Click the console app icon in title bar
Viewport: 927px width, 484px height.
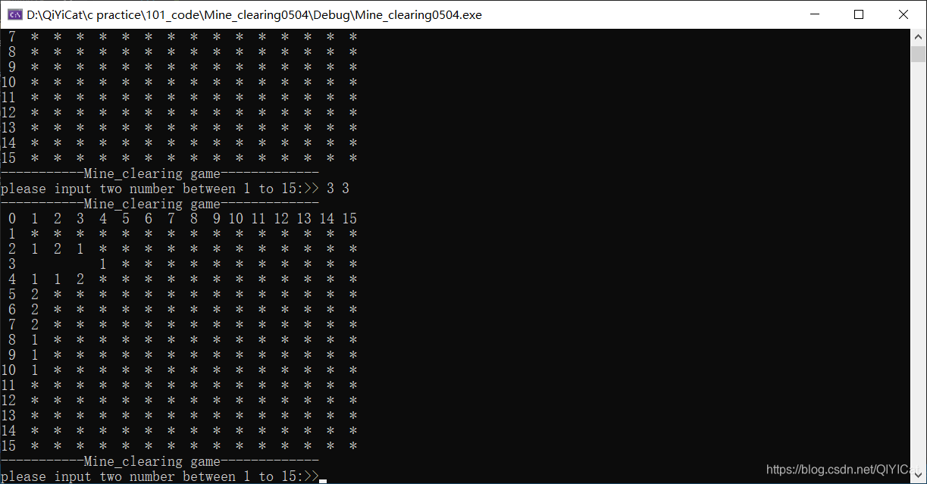(x=14, y=14)
